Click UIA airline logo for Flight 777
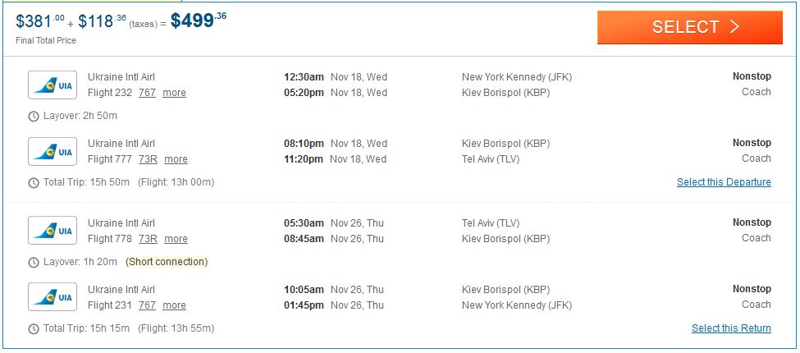The image size is (800, 353). [x=53, y=151]
